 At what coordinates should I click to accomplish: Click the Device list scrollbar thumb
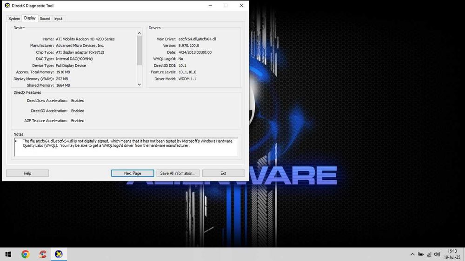[139, 50]
